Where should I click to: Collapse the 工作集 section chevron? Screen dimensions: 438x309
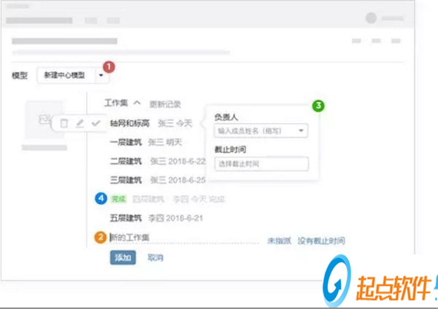coord(137,103)
